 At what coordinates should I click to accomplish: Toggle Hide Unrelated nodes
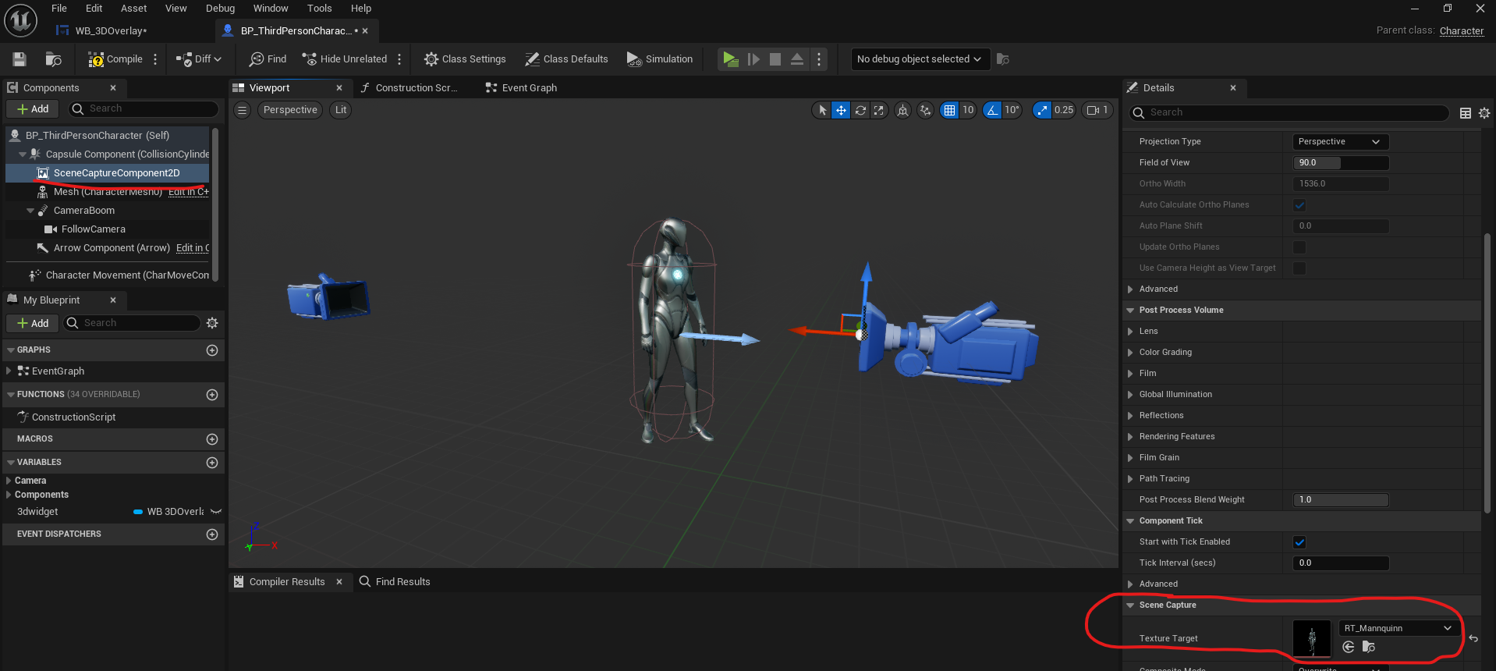[x=345, y=59]
